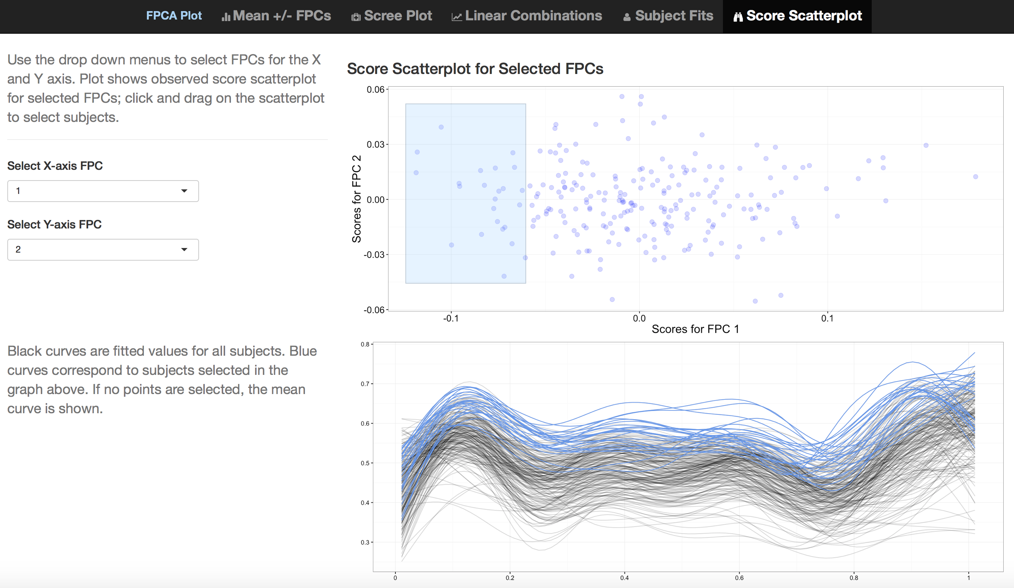This screenshot has height=588, width=1014.
Task: Click the binoculars icon beside Score Scatterplot
Action: pyautogui.click(x=737, y=17)
